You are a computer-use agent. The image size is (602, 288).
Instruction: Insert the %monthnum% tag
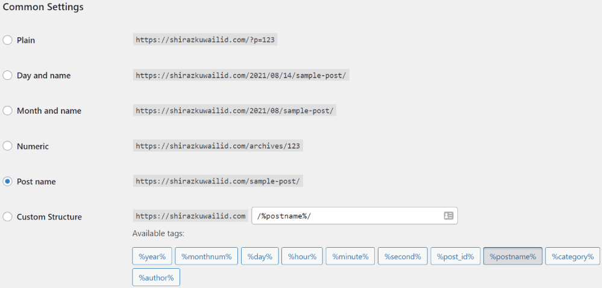(207, 256)
